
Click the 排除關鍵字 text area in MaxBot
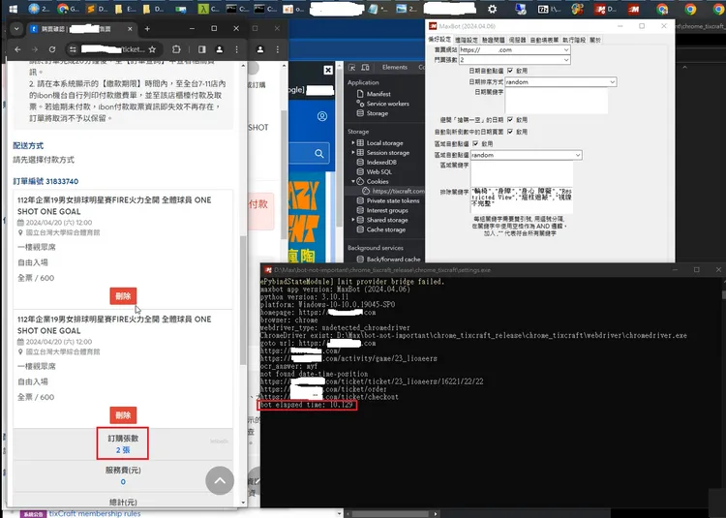click(522, 200)
